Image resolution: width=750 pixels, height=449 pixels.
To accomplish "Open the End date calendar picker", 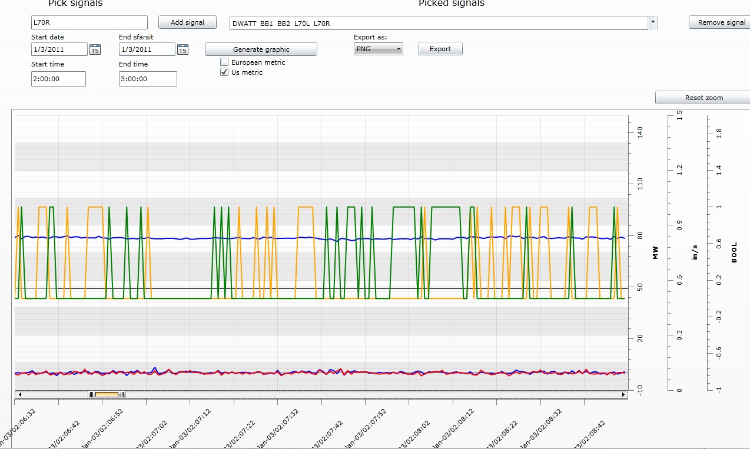I will tap(182, 49).
